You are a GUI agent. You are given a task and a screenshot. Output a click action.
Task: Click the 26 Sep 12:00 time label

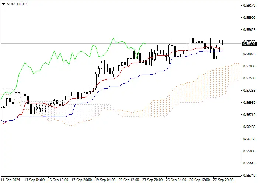pos(200,180)
